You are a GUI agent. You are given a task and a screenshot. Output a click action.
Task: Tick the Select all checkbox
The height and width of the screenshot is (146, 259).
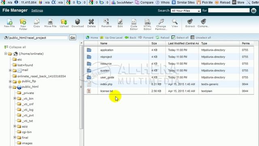(x=173, y=38)
